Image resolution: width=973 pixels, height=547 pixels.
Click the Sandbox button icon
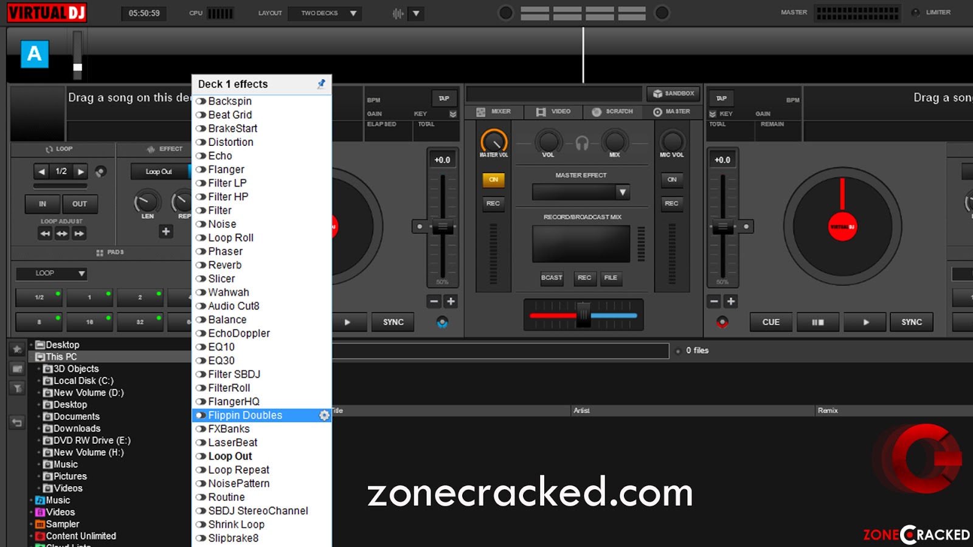pos(657,94)
